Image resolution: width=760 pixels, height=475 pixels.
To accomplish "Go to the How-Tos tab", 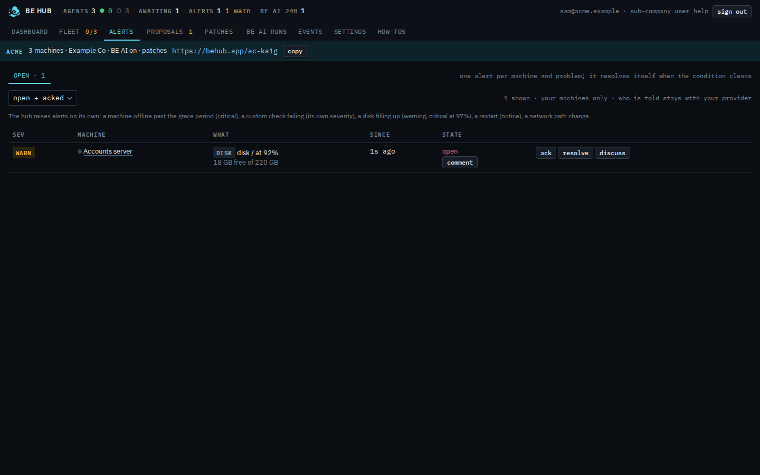I will (x=392, y=32).
